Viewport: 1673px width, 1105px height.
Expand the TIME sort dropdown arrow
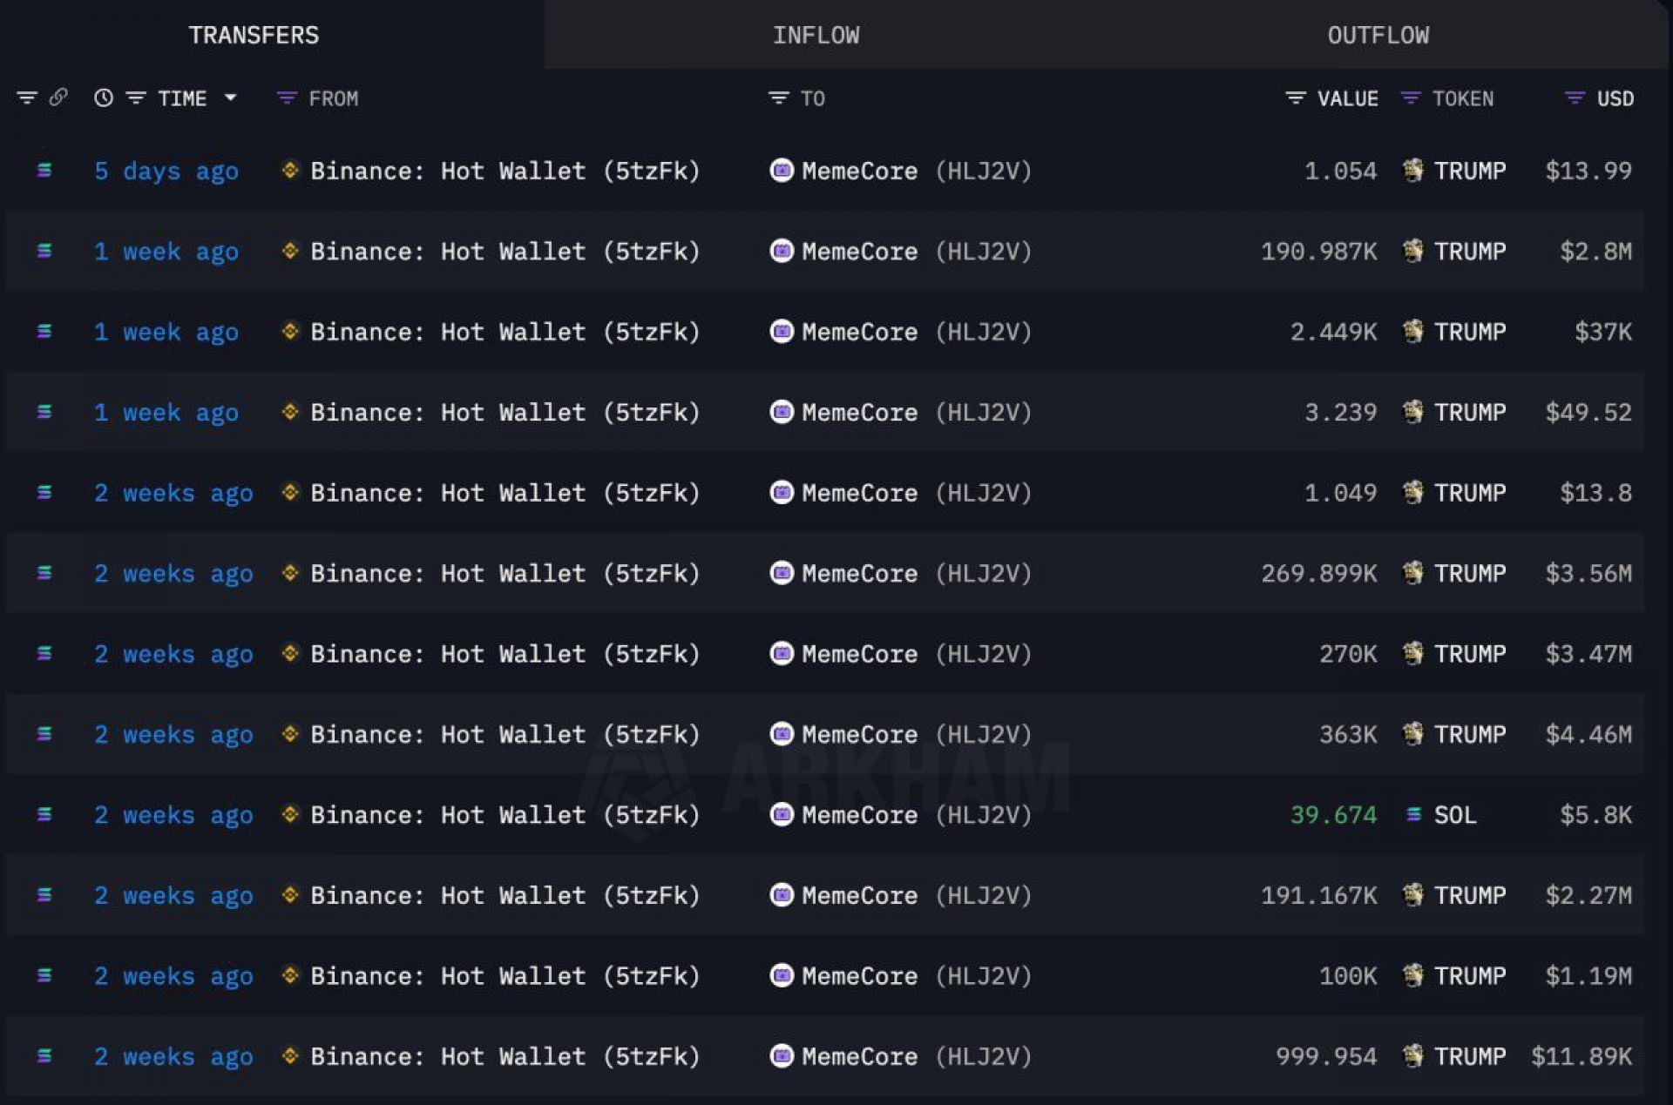click(x=230, y=98)
